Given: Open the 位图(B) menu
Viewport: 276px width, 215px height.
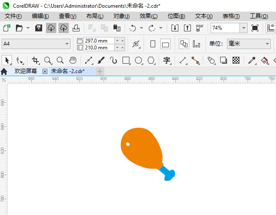Looking at the screenshot, I should click(176, 16).
